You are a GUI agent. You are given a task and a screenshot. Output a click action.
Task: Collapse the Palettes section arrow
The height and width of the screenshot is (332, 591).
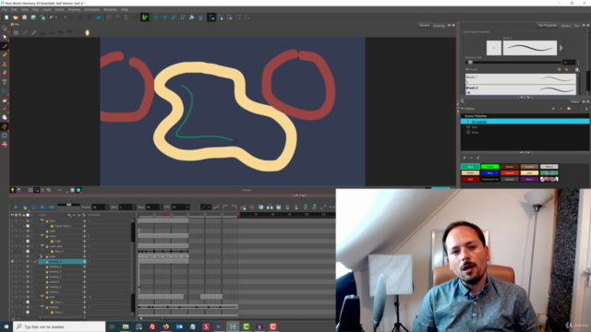point(463,109)
